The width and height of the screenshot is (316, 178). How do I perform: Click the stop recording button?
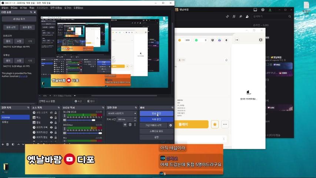coord(156,119)
